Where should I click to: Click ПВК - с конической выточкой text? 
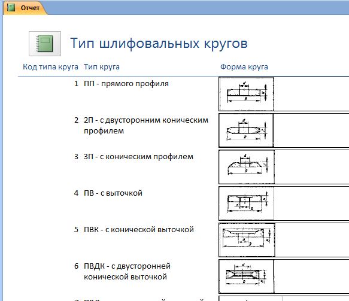139,230
